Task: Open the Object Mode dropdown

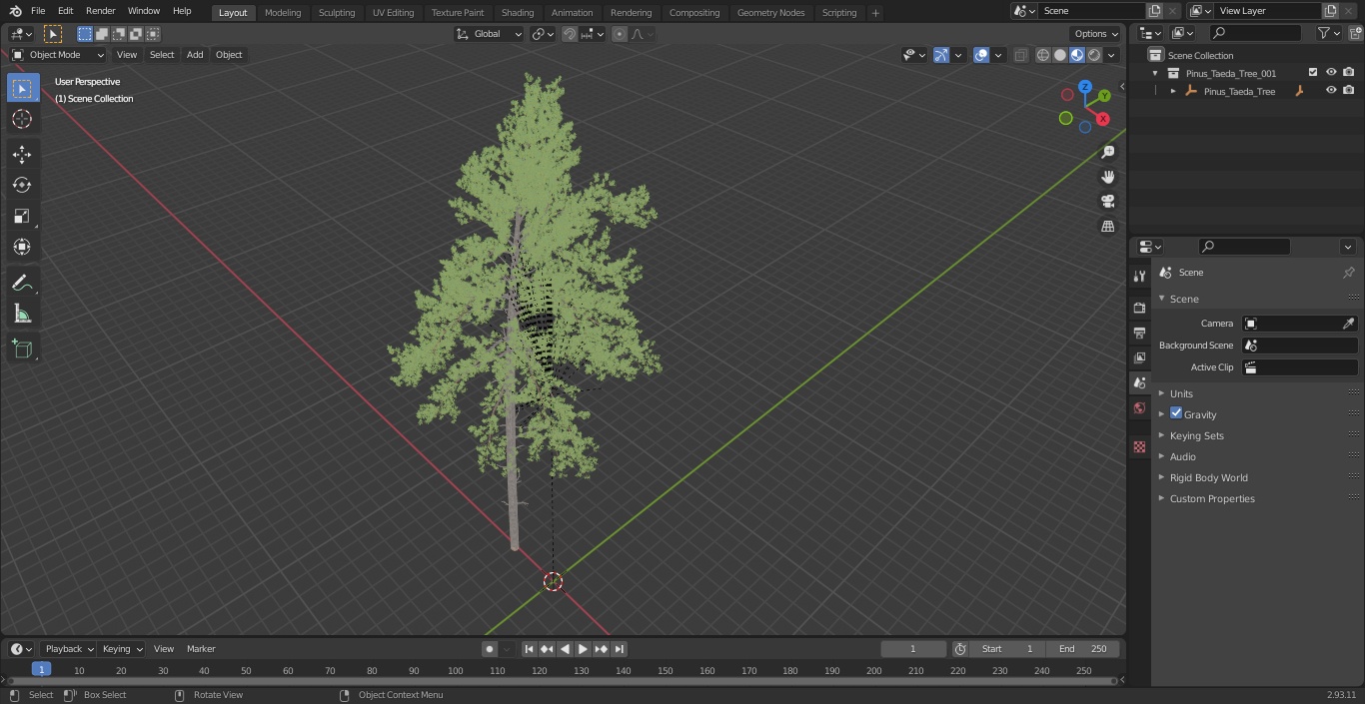Action: (x=57, y=55)
